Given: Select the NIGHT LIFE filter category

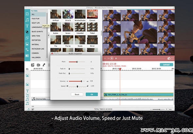Looking at the screenshot, I should pos(36,23).
